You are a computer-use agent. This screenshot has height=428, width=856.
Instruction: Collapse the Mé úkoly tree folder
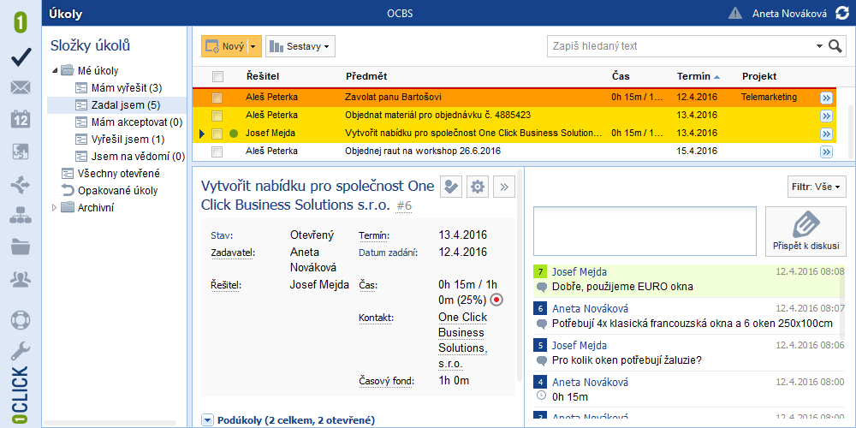(55, 70)
